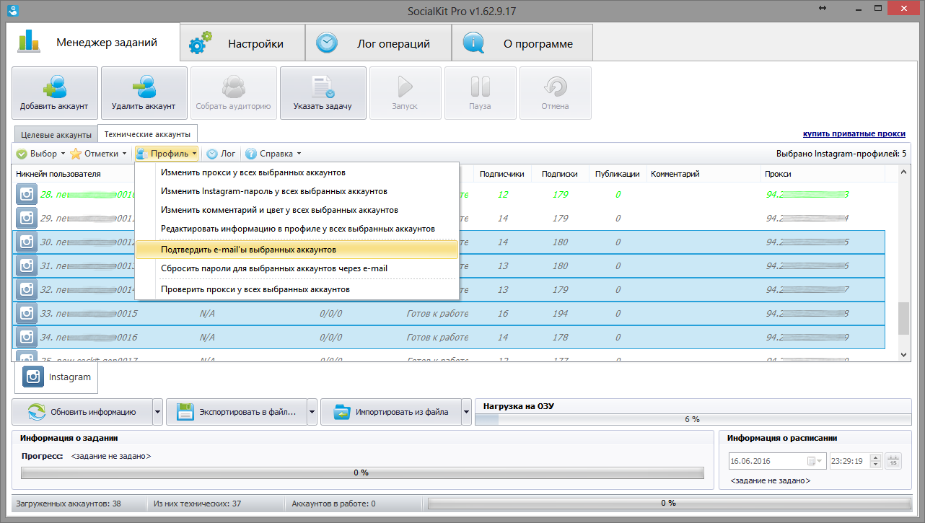Click the Delete account button

point(144,93)
